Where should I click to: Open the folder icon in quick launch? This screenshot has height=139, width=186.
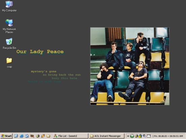[x=48, y=136]
